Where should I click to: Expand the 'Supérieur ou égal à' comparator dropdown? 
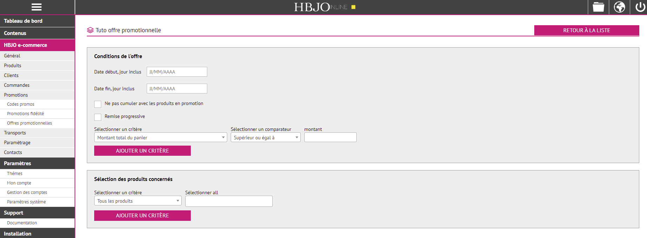click(265, 138)
